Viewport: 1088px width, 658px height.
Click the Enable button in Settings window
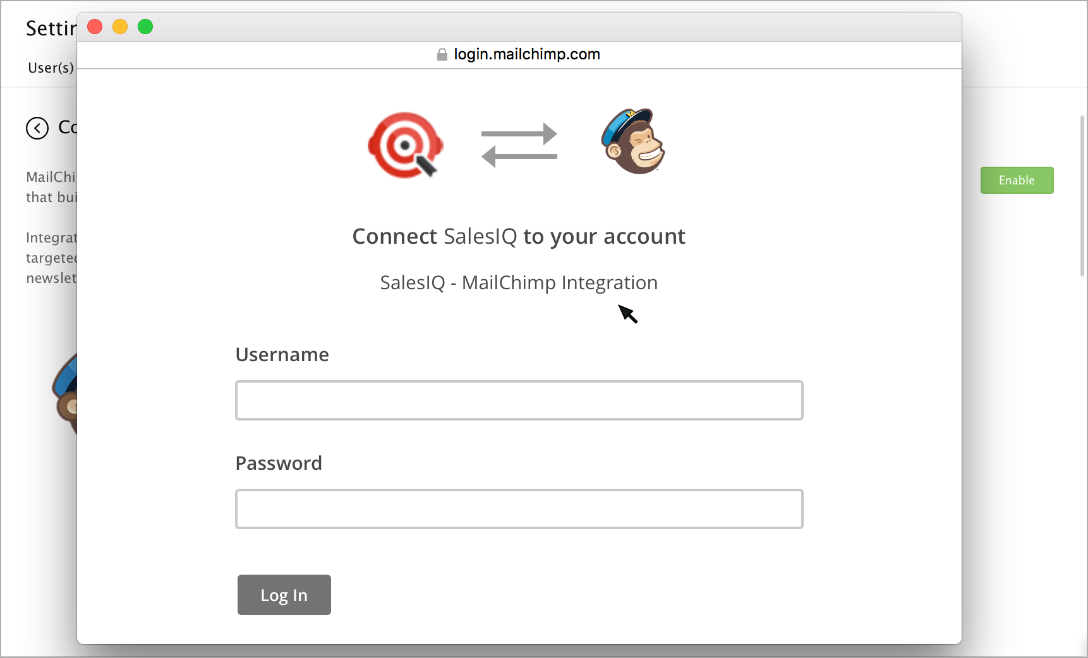click(x=1017, y=181)
